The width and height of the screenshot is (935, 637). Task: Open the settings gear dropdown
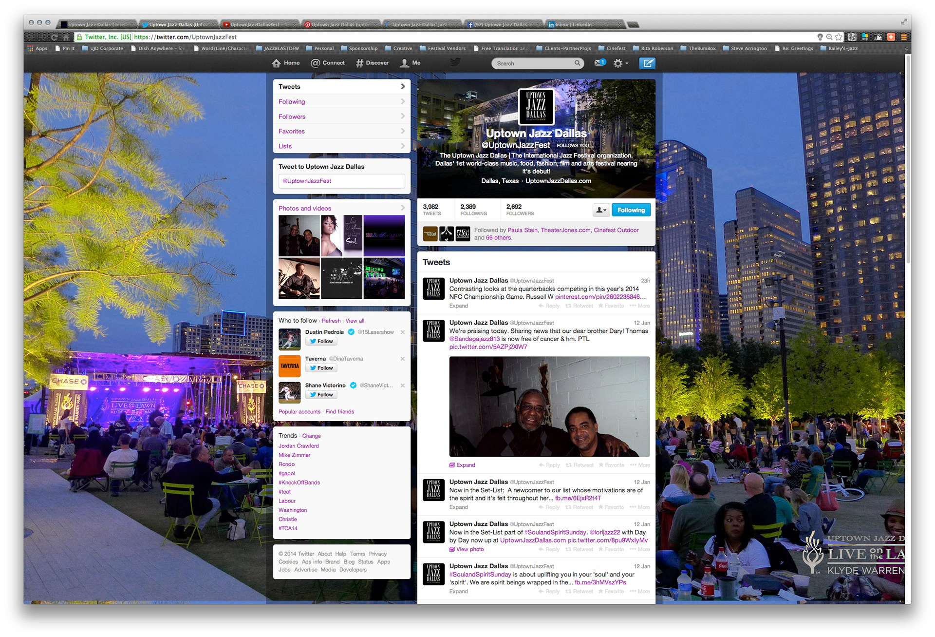pos(620,63)
